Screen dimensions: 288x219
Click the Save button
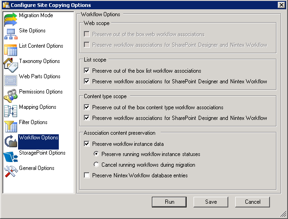point(211,202)
